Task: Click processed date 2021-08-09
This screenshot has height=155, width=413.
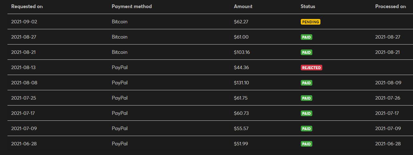Action: 388,83
